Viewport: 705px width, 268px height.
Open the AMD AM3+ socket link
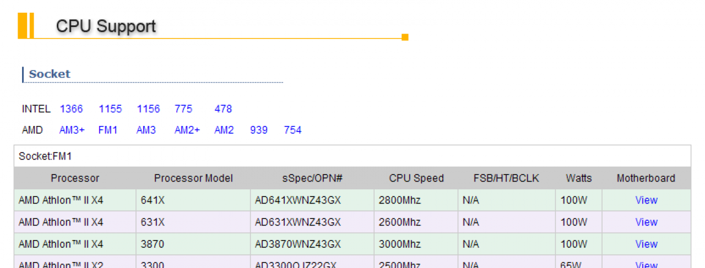[x=72, y=130]
